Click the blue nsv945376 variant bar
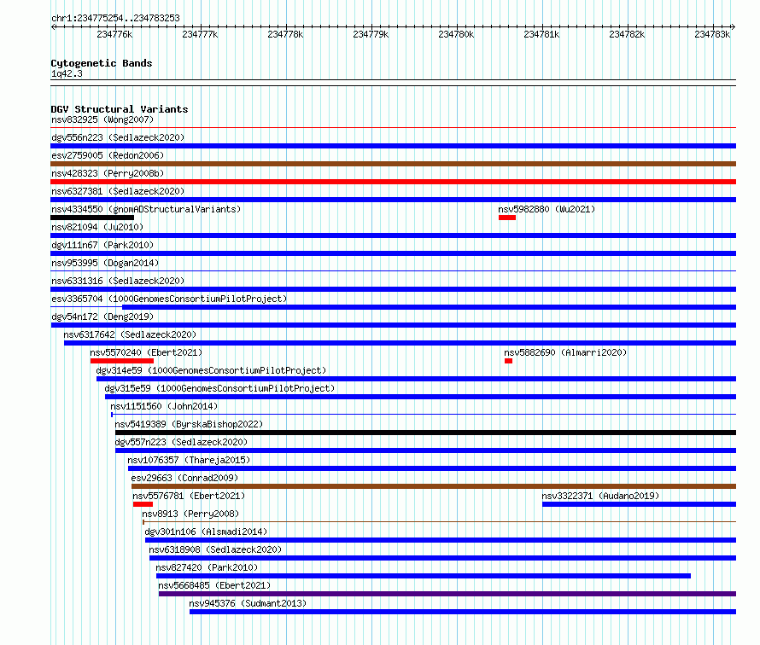Viewport: 760px width, 645px height. (463, 612)
